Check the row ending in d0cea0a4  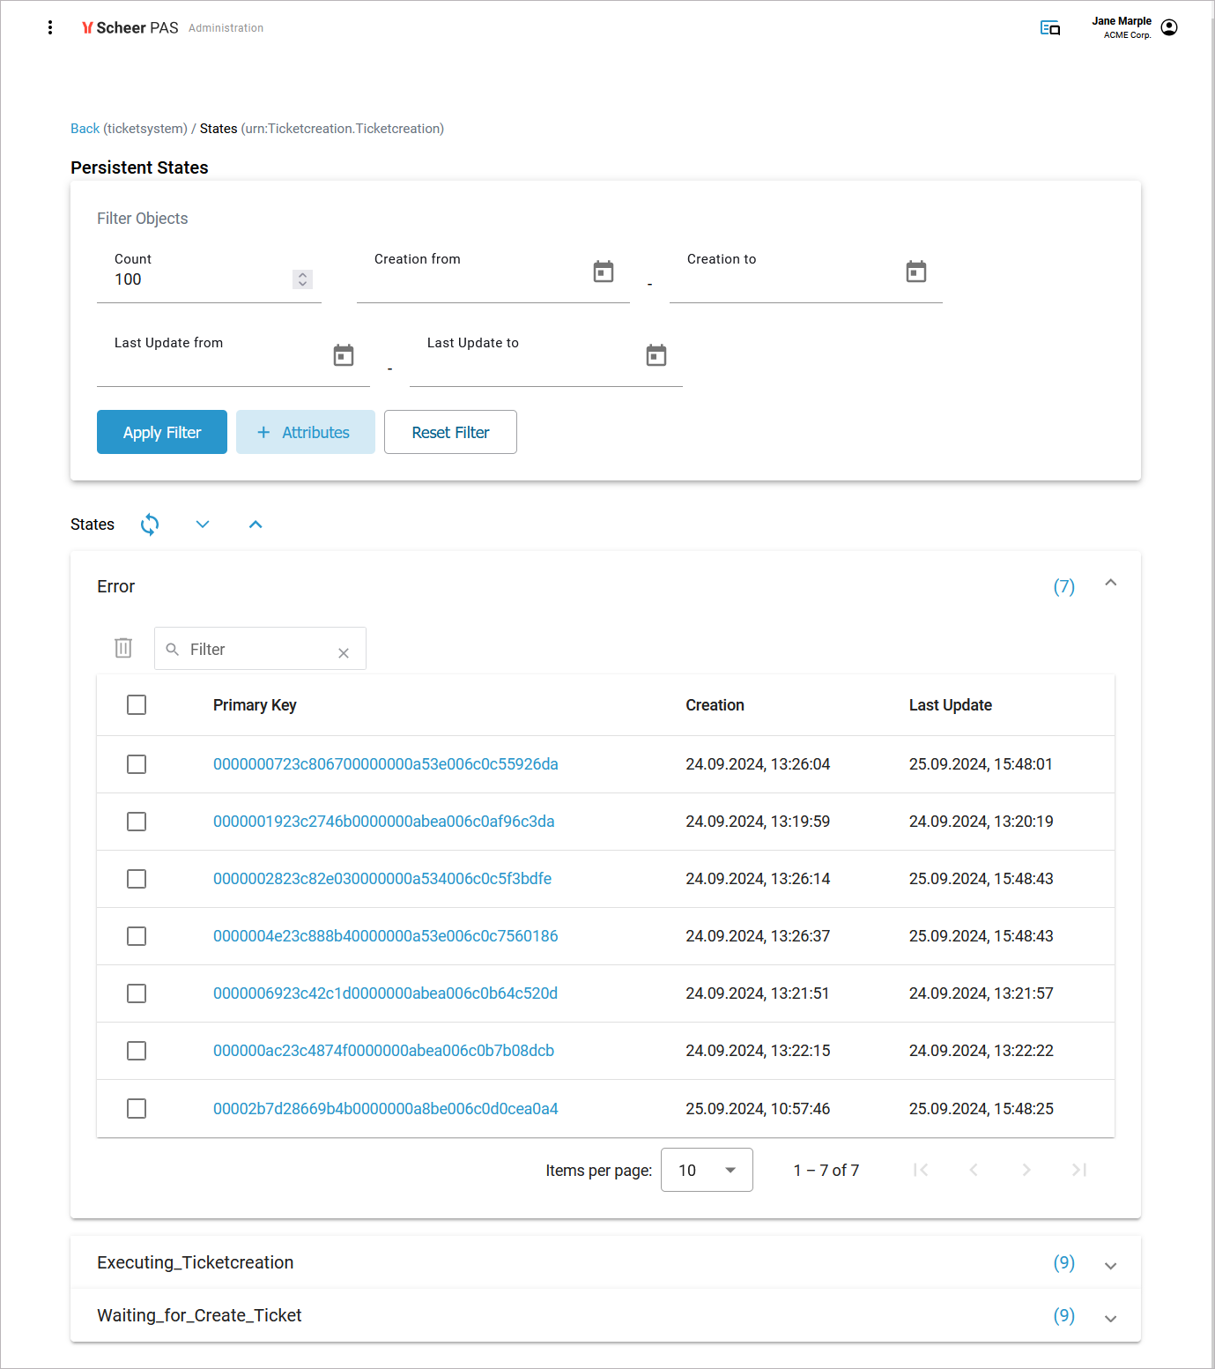pos(137,1108)
